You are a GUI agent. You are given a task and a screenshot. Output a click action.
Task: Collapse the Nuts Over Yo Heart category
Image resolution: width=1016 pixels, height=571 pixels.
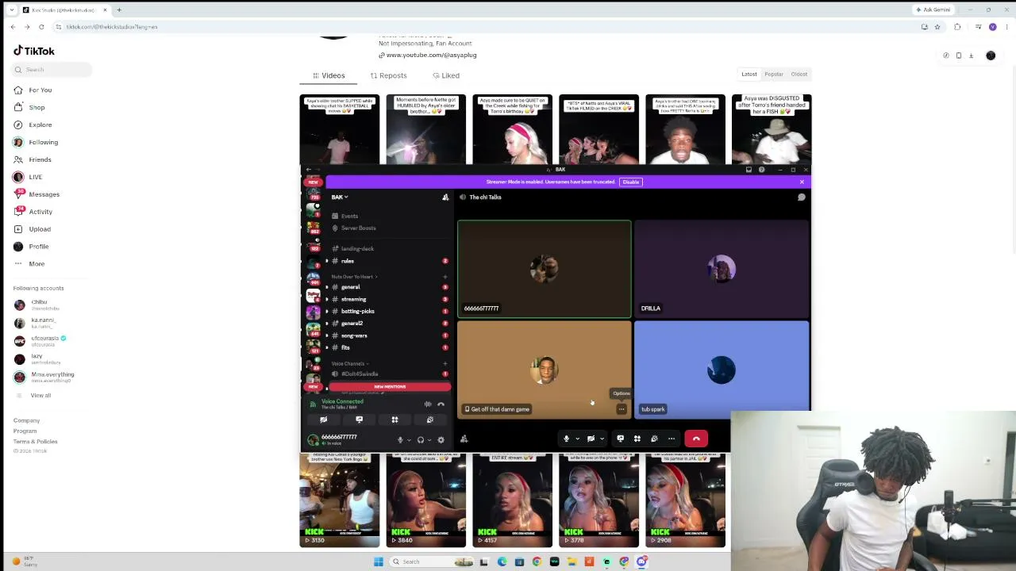click(x=353, y=277)
